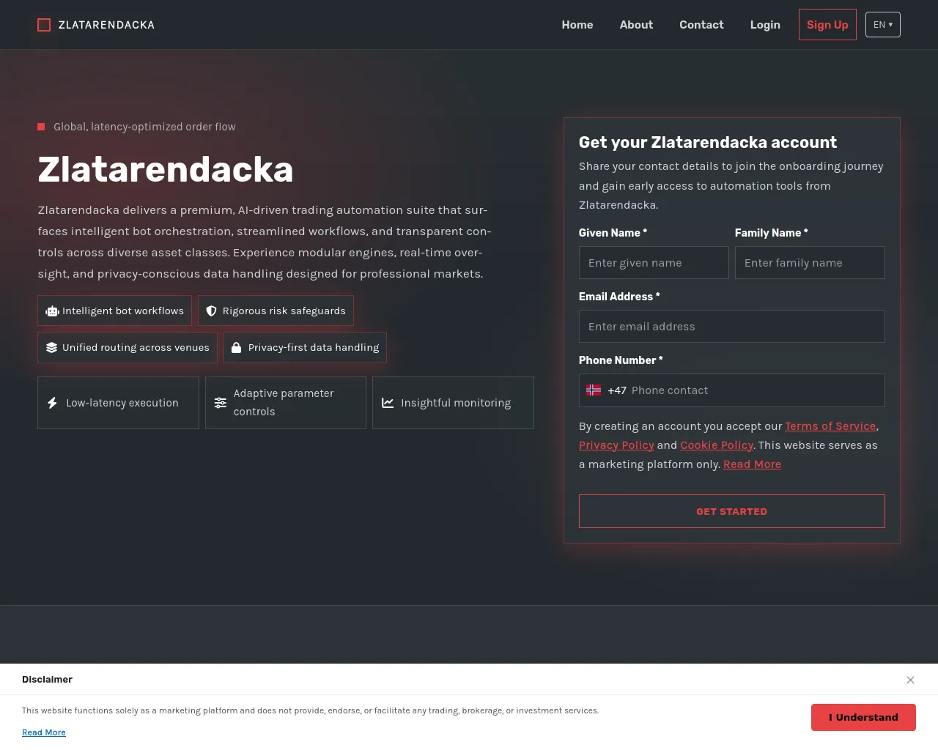
Task: Click the Zlatarendacka red square logo icon
Action: 44,25
